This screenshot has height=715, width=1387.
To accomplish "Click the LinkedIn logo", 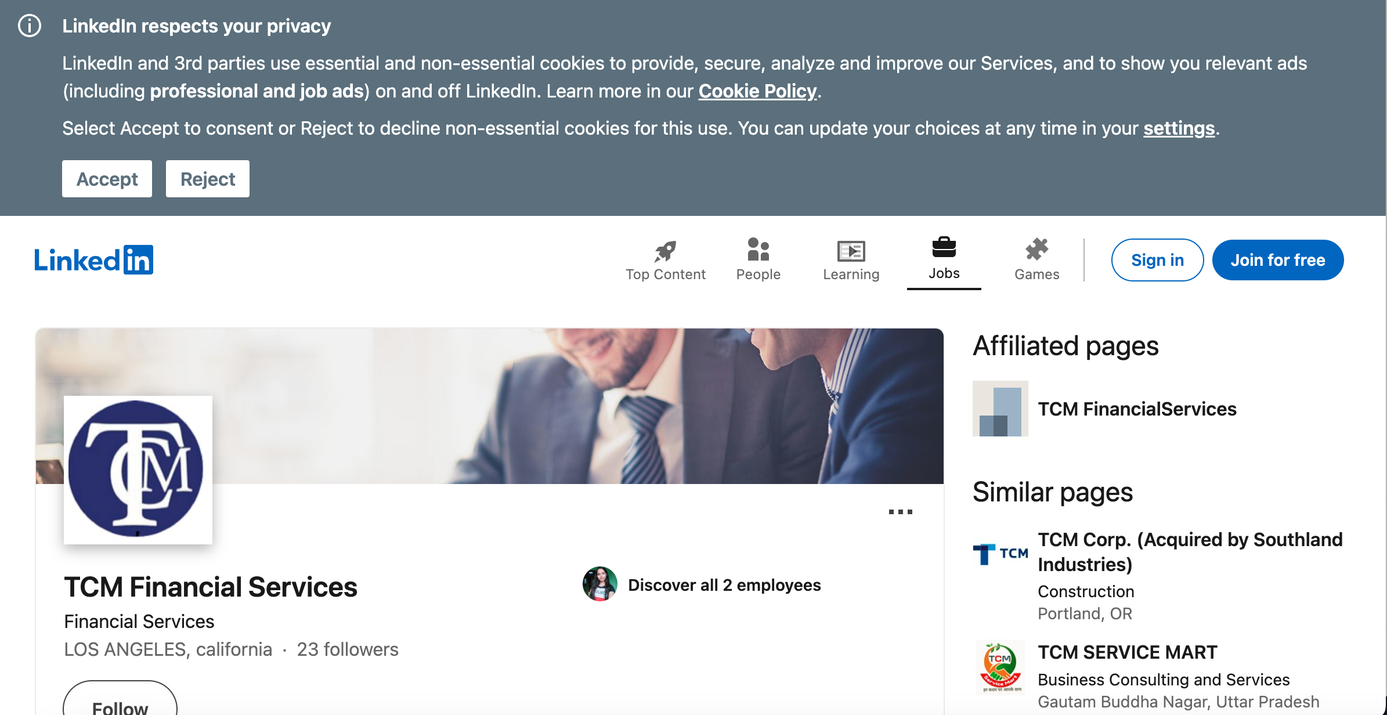I will point(93,259).
